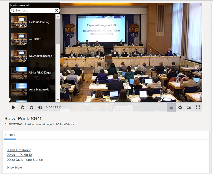Open the DETAILS tab
Screen dimensions: 213x174
10,135
